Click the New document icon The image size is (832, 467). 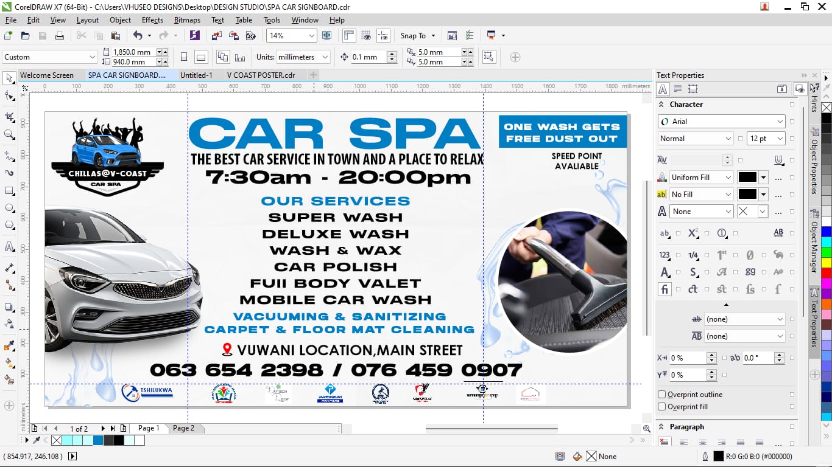pyautogui.click(x=8, y=36)
